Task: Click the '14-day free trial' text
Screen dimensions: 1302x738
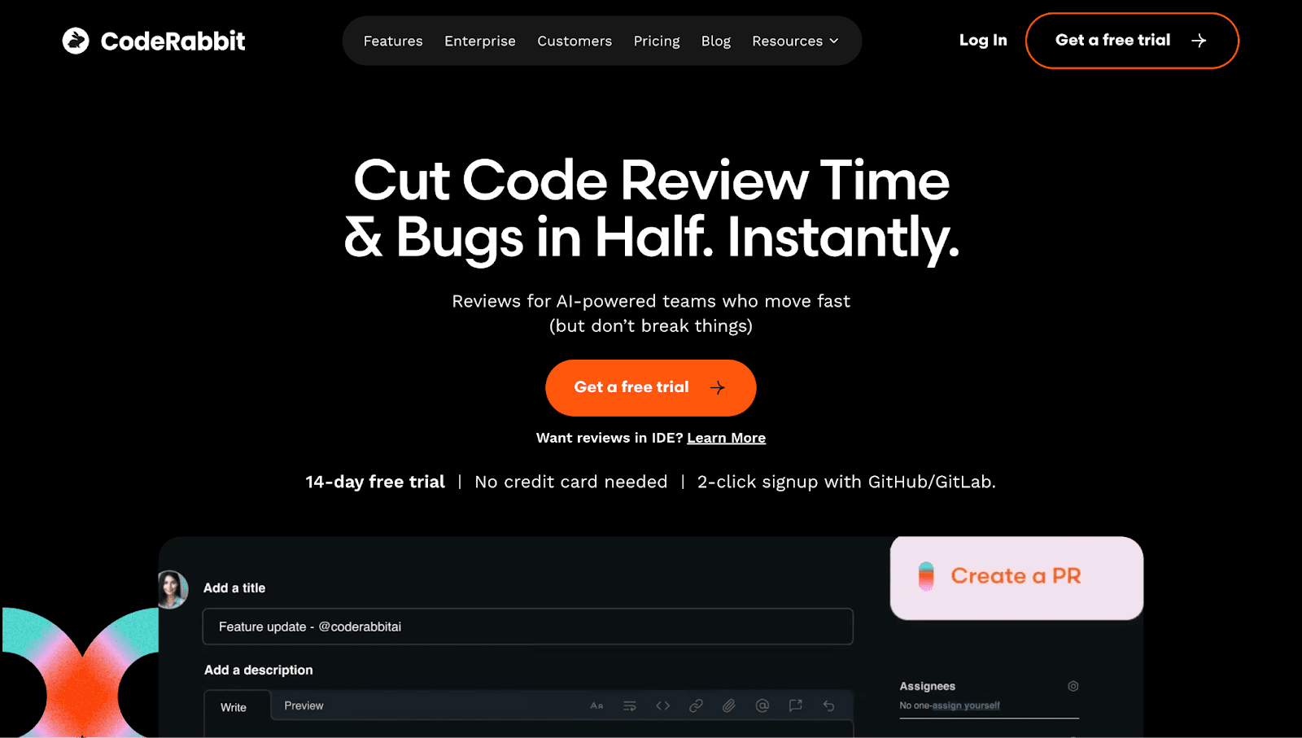Action: click(375, 482)
